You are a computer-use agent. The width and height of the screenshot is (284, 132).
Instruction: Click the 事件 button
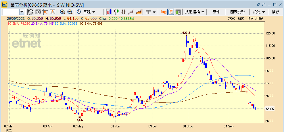point(216,12)
